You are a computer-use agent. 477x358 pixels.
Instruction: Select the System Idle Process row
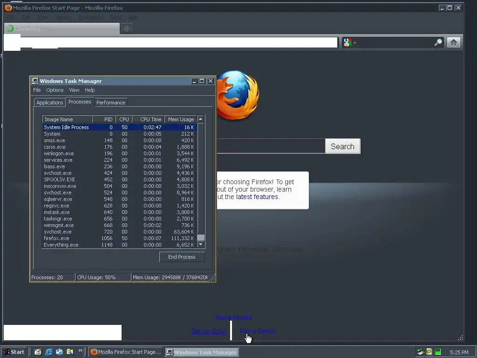(120, 127)
